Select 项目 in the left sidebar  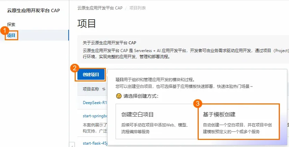click(11, 35)
